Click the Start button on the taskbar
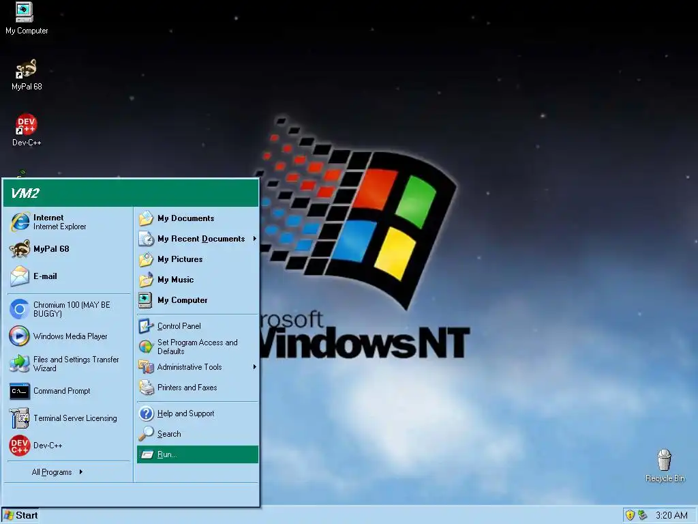The width and height of the screenshot is (698, 524). (x=20, y=516)
